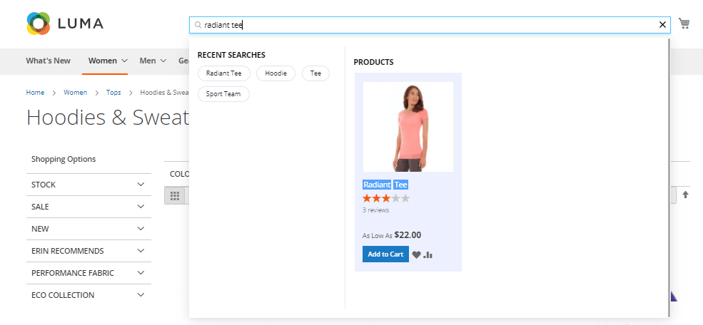This screenshot has height=325, width=703.
Task: Click the Radiant Tee product image
Action: [x=408, y=127]
